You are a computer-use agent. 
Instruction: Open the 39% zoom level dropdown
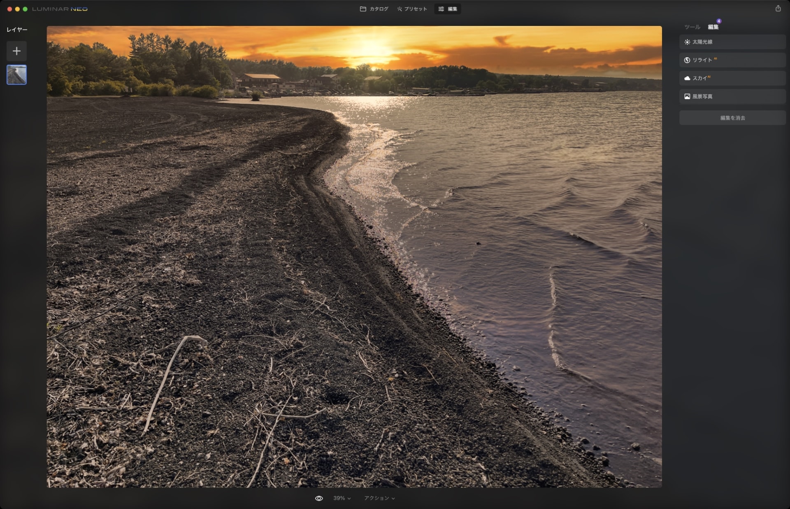[x=342, y=498]
